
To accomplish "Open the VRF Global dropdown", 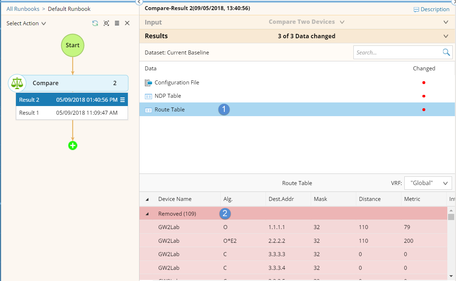I will click(428, 183).
